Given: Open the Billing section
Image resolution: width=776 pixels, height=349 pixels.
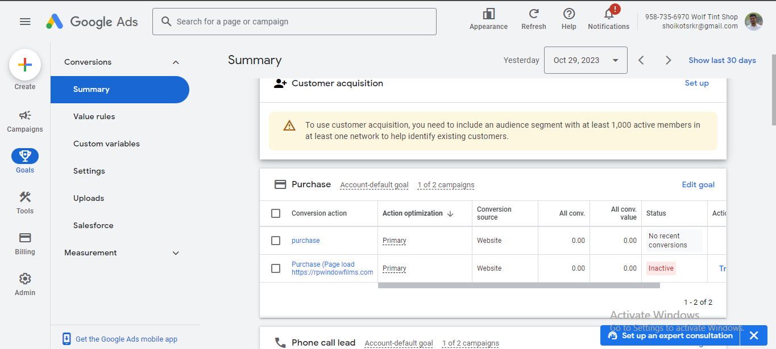Looking at the screenshot, I should [25, 243].
